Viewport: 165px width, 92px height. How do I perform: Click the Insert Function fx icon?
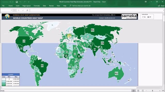coord(27,10)
